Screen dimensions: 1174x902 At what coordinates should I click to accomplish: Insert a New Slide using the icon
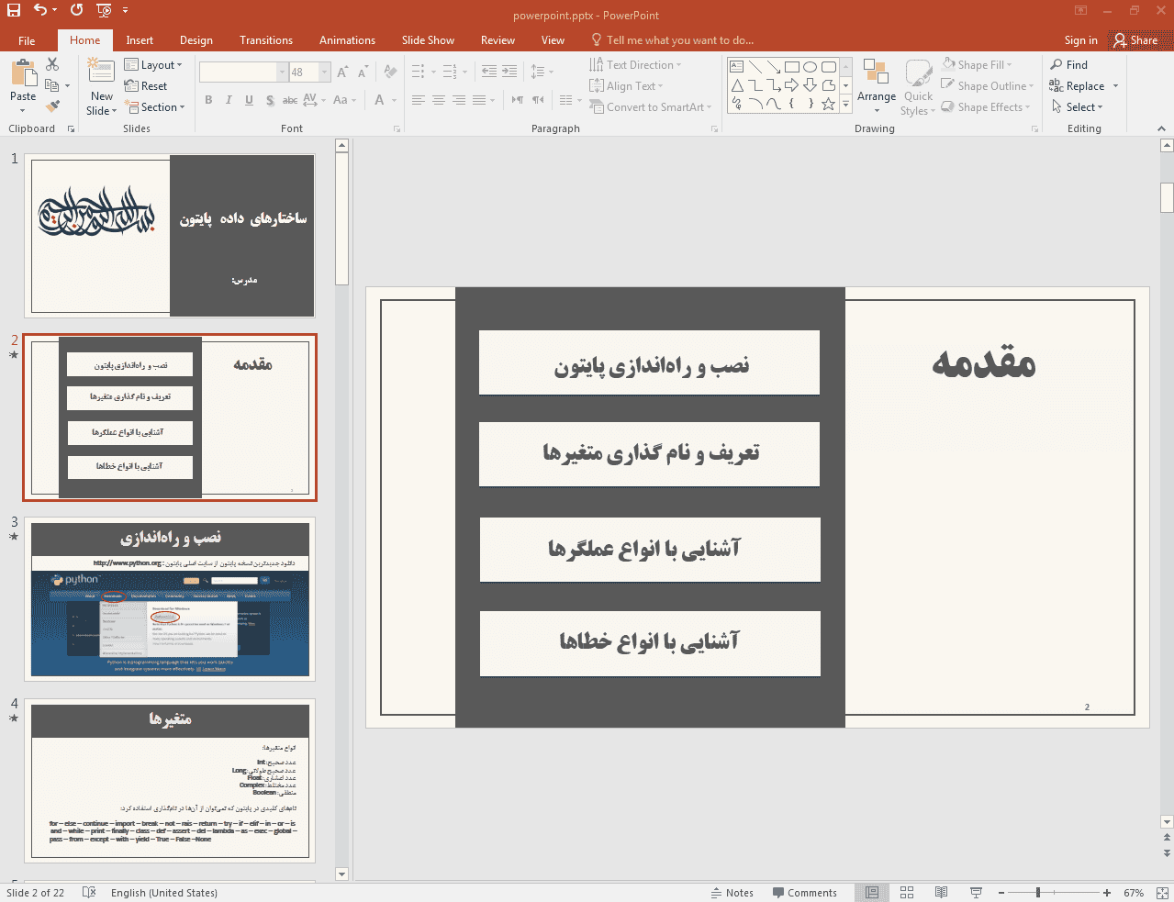tap(101, 71)
